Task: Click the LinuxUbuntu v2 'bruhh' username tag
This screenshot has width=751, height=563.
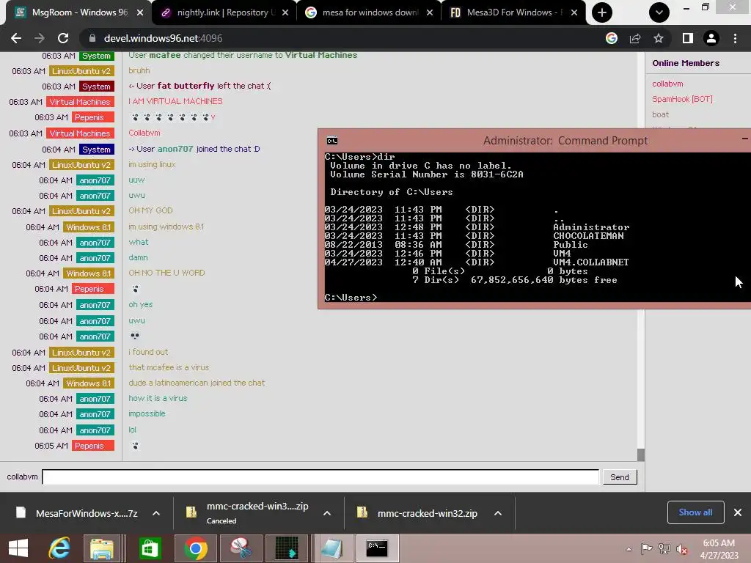Action: pyautogui.click(x=81, y=71)
